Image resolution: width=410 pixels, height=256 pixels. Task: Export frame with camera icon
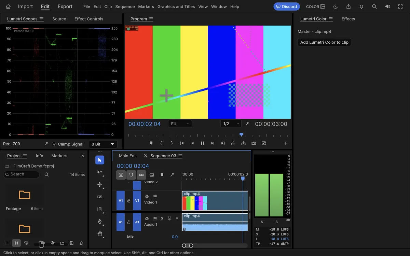click(x=254, y=143)
